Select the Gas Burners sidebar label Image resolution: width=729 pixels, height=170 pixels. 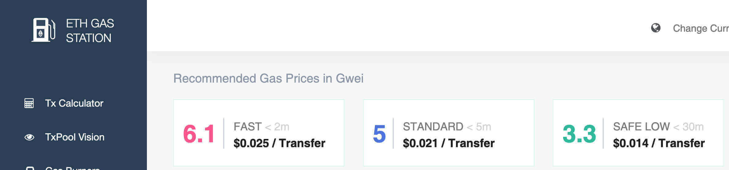point(72,168)
